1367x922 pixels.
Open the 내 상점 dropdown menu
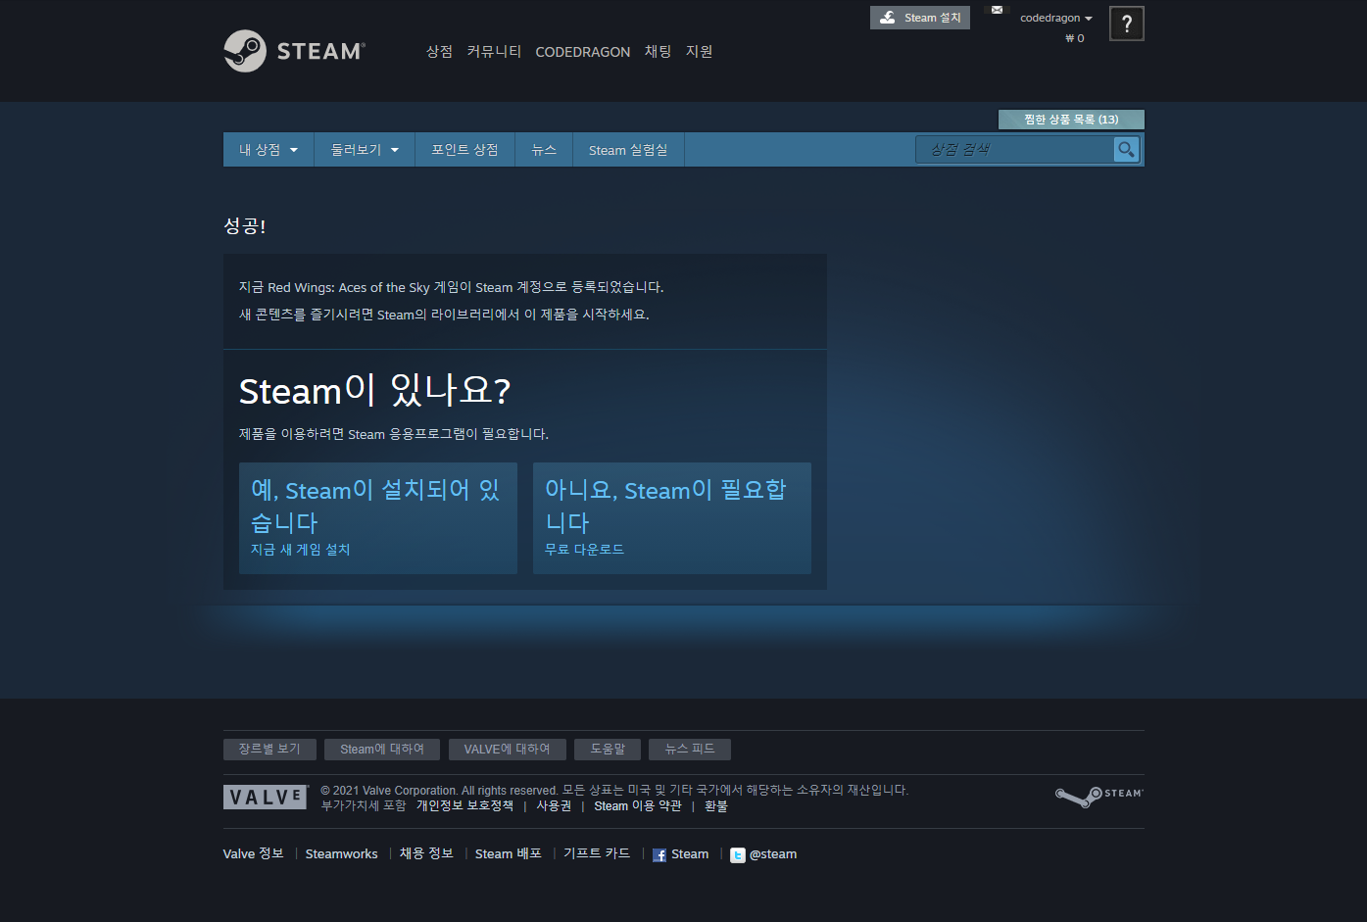coord(269,150)
